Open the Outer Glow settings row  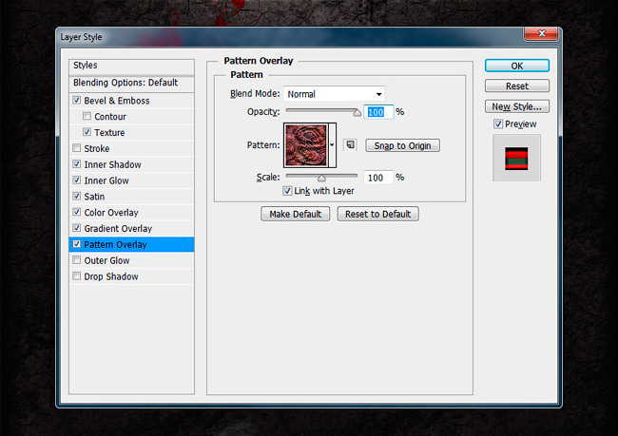[131, 260]
